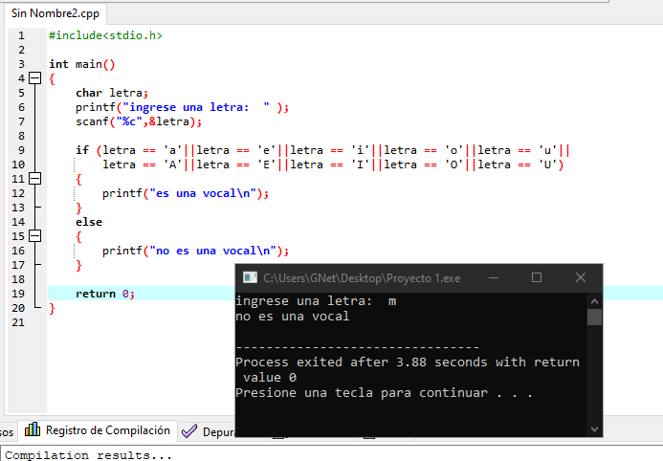Click the console title bar path text
663x461 pixels.
point(362,278)
